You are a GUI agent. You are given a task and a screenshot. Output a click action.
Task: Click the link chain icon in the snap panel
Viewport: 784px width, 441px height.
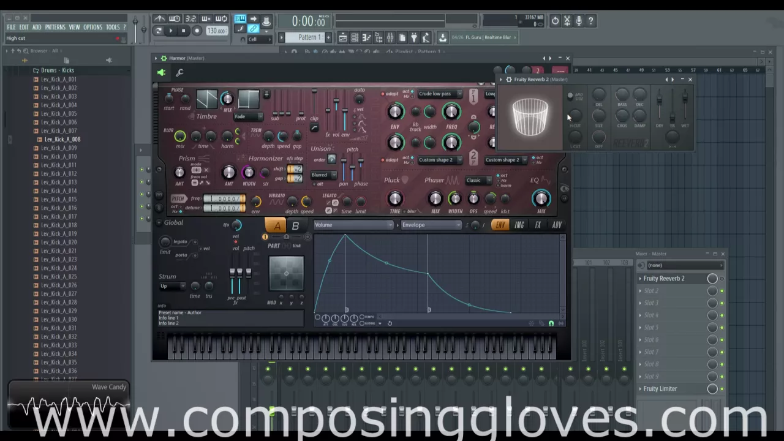(253, 29)
